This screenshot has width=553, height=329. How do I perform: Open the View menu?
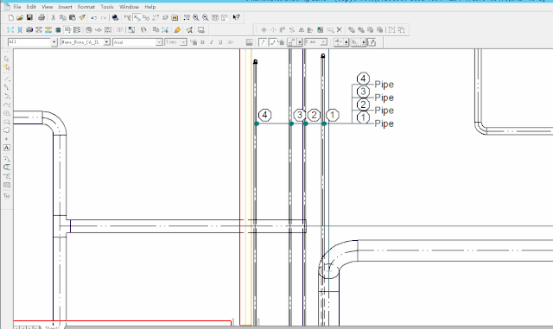(x=47, y=7)
